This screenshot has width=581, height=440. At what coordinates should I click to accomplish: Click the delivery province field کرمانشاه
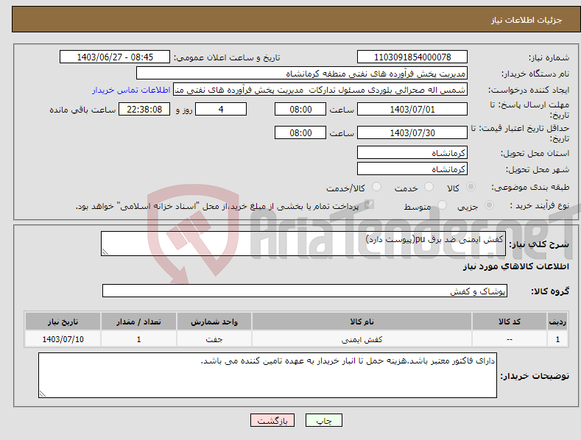click(412, 152)
